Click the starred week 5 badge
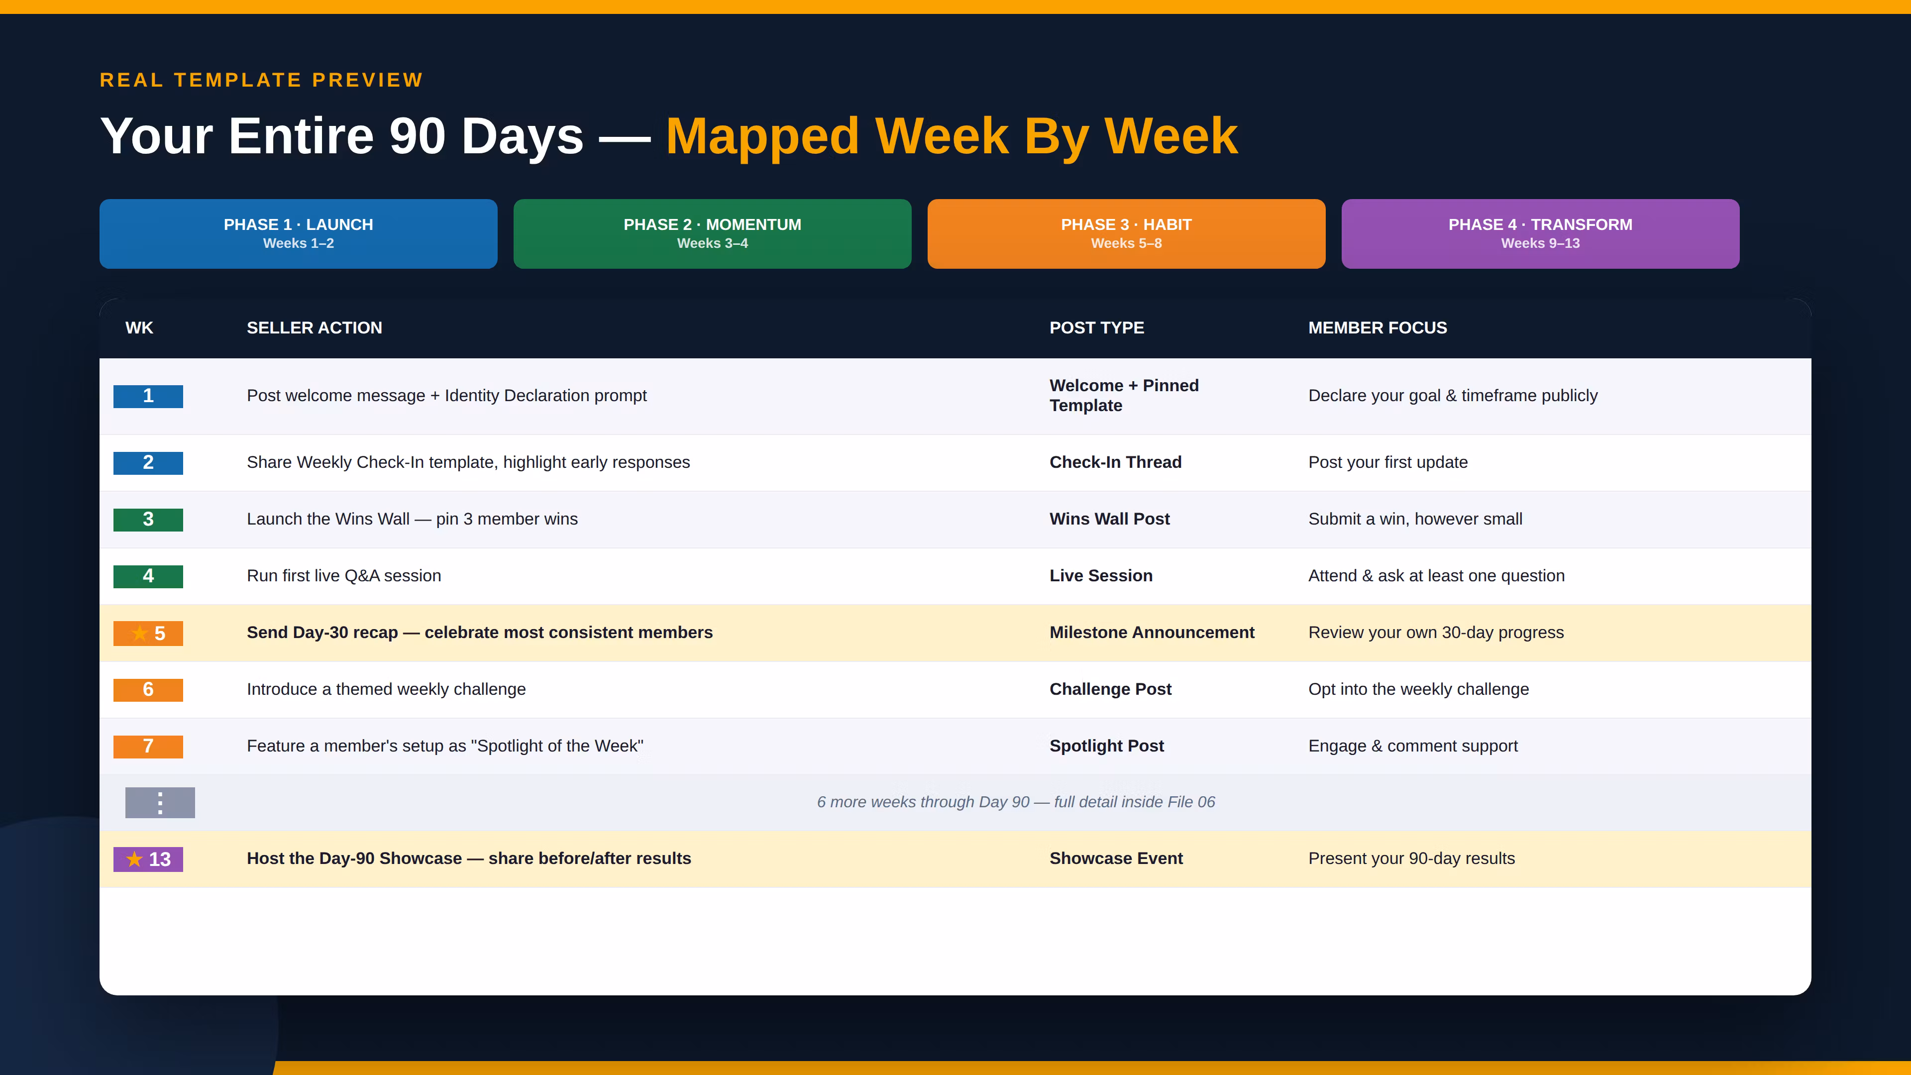 coord(148,634)
